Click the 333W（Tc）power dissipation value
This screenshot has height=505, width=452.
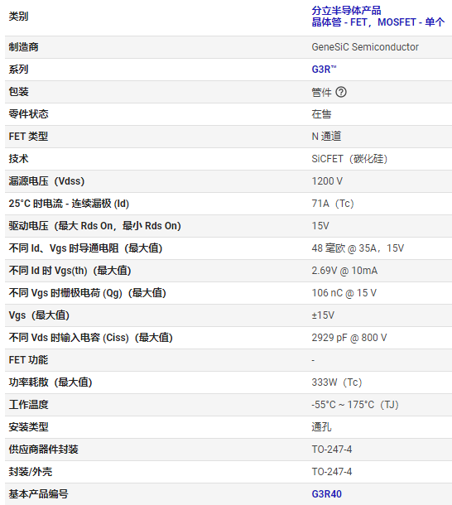coord(337,382)
